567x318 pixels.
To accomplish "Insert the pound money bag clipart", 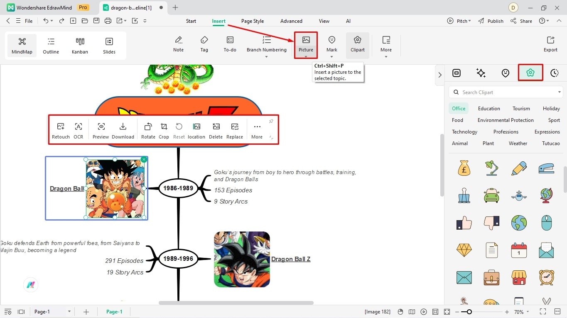I will coord(464,168).
